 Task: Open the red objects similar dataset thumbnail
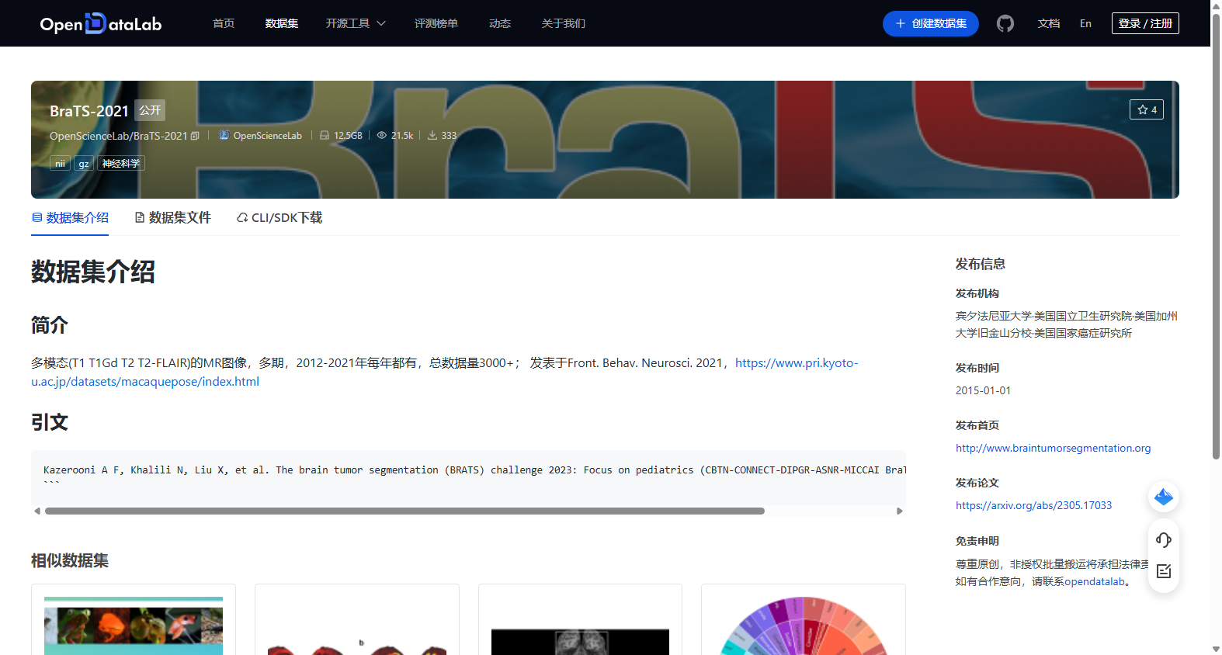click(x=357, y=646)
